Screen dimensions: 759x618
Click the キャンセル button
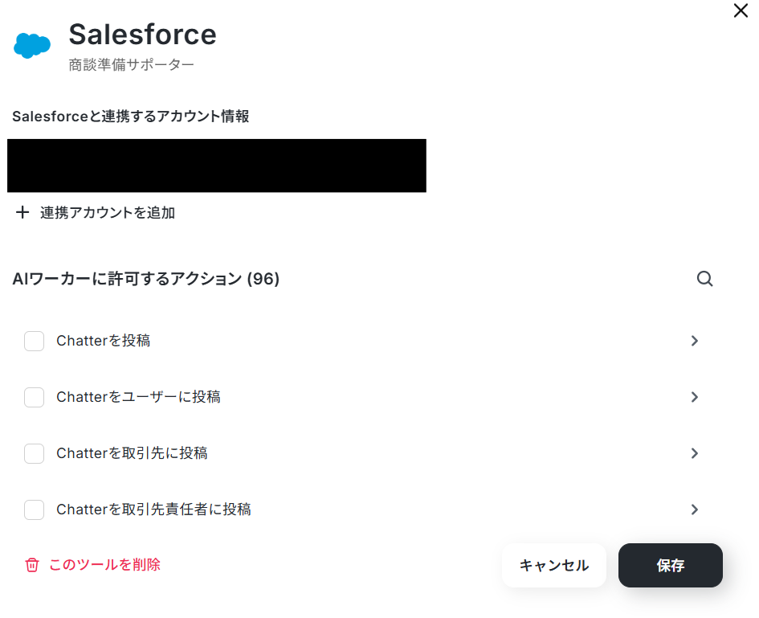point(553,565)
